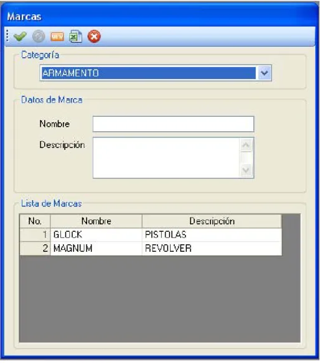Viewport: 320px width, 363px height.
Task: Select row header number 2
Action: click(x=35, y=249)
